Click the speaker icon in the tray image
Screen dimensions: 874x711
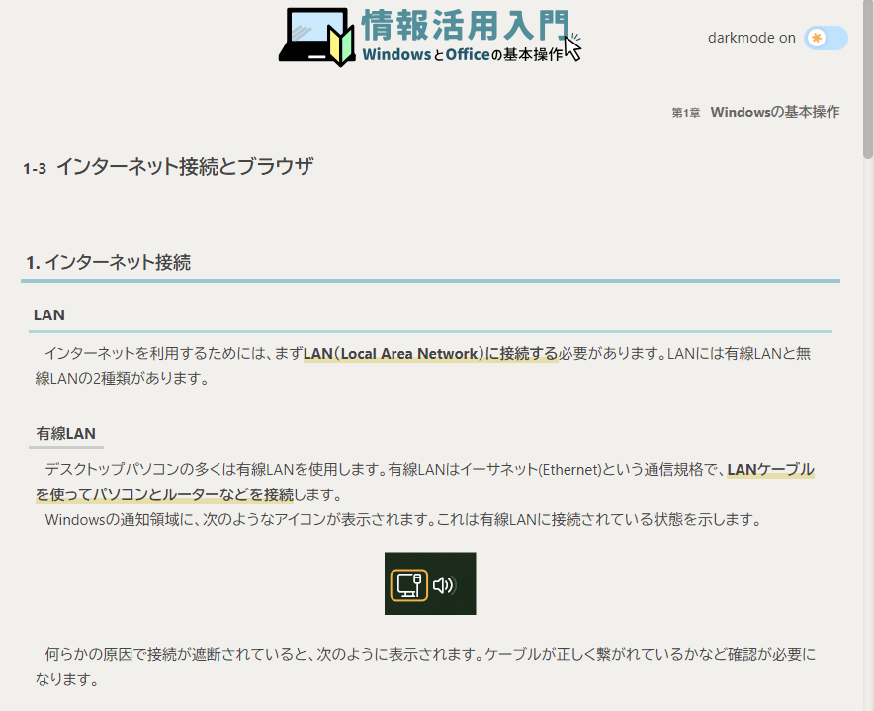coord(444,585)
